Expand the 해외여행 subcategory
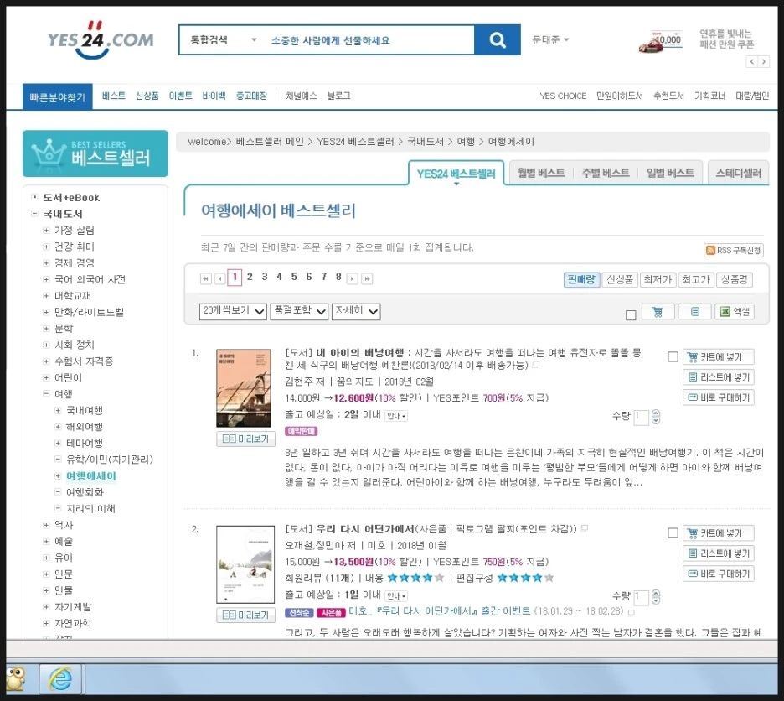This screenshot has width=784, height=701. click(58, 427)
